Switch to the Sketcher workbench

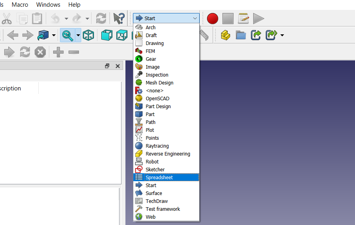166,169
